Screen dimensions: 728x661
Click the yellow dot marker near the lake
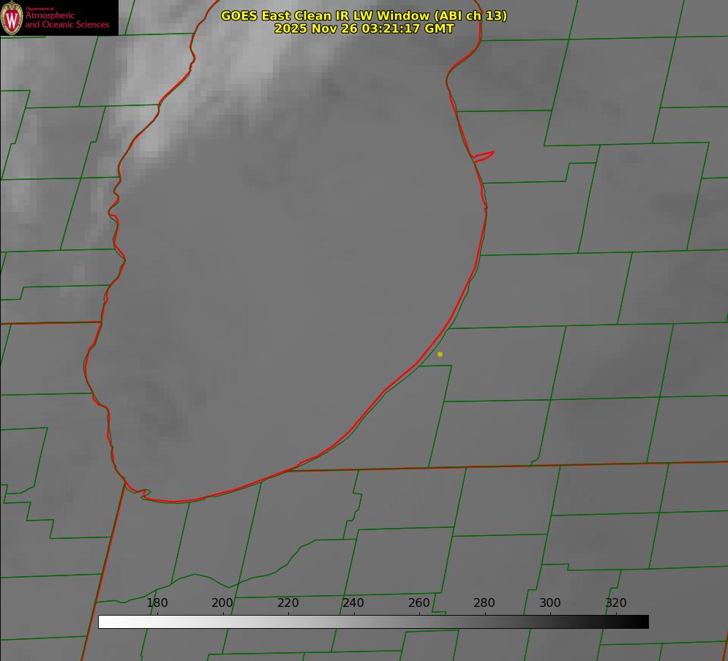point(440,354)
